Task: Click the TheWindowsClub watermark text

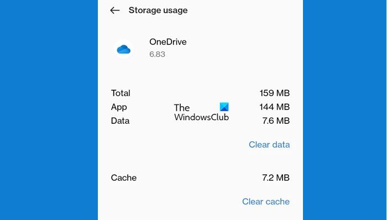Action: pyautogui.click(x=201, y=112)
